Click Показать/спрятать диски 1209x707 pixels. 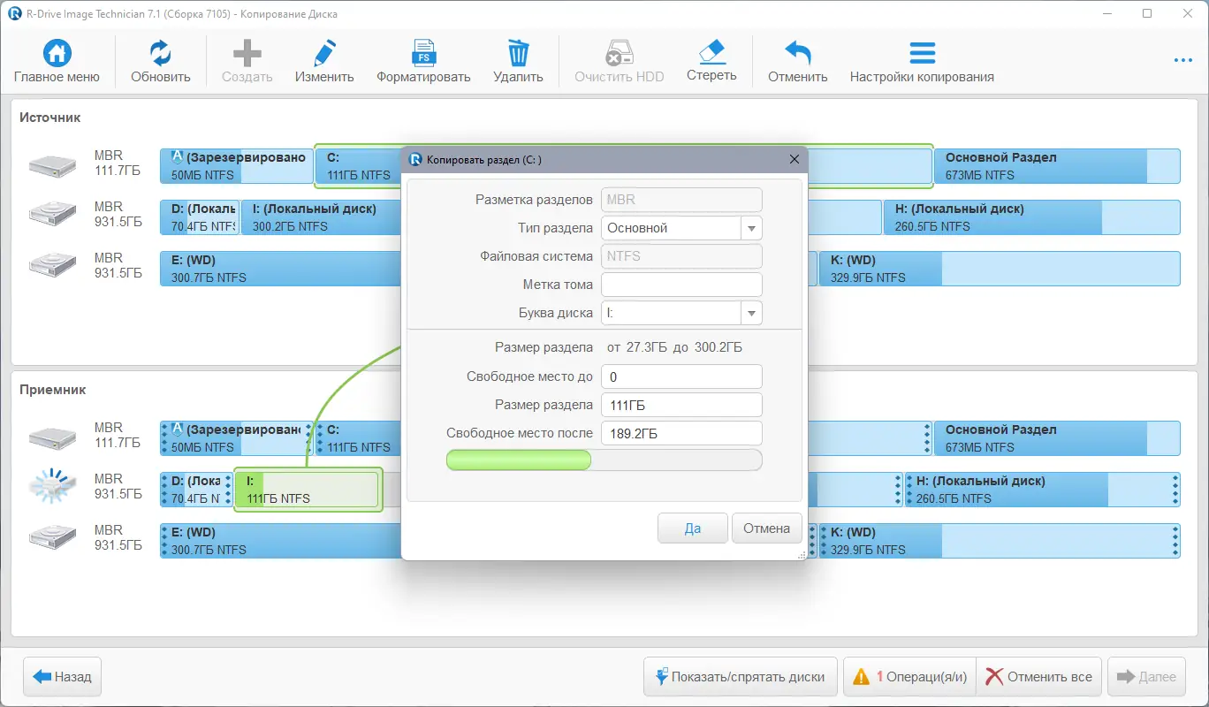tap(741, 677)
